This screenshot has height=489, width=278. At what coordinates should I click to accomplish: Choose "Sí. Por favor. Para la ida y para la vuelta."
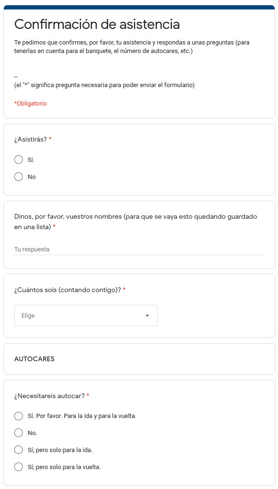tap(18, 416)
